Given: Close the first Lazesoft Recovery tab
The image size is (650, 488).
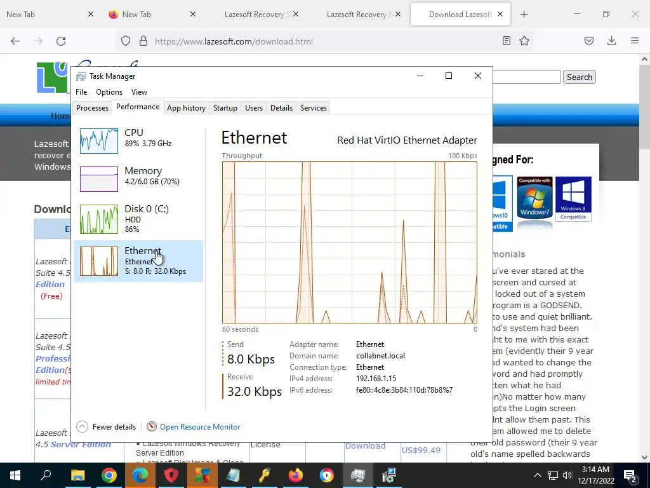Looking at the screenshot, I should 296,15.
